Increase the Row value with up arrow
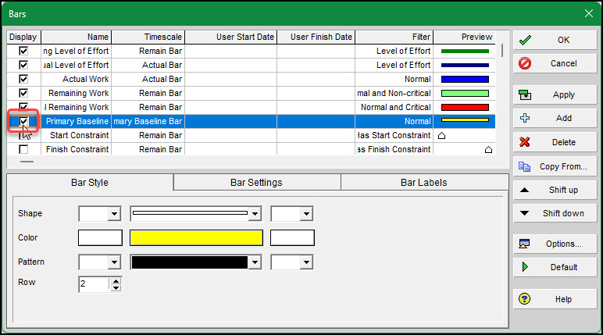This screenshot has width=603, height=335. [x=116, y=281]
